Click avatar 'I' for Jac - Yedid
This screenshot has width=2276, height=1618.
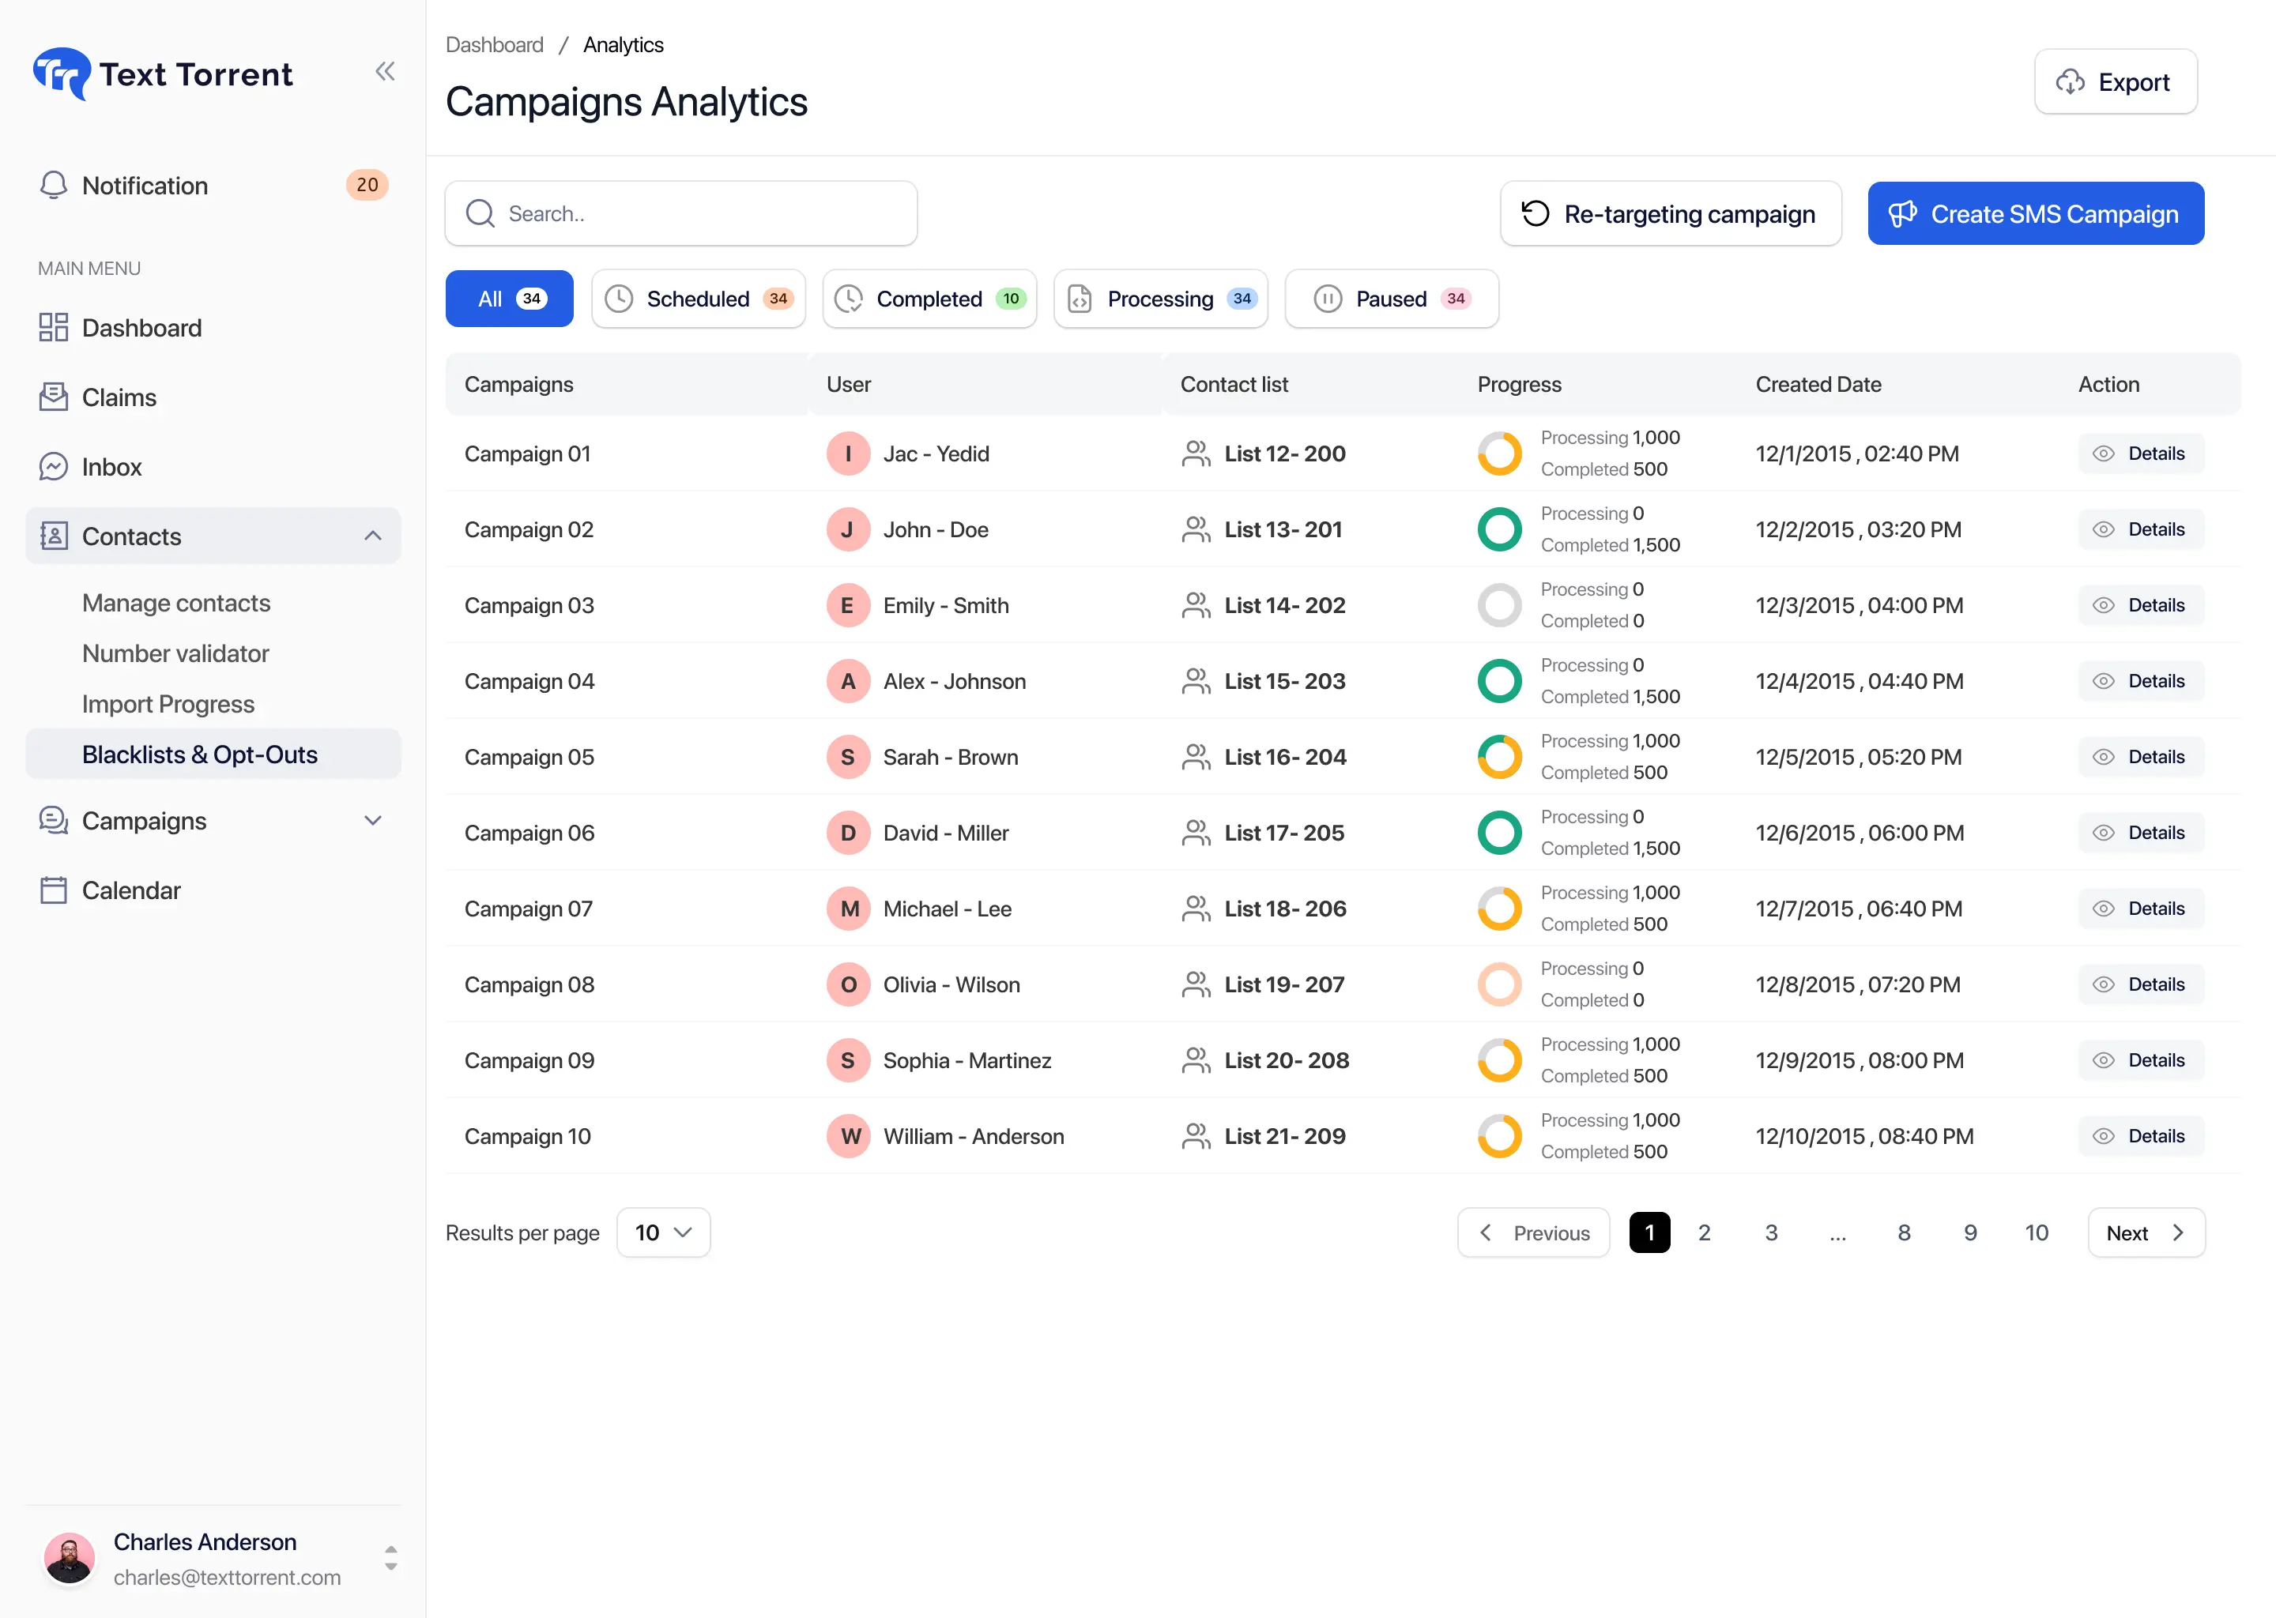849,453
